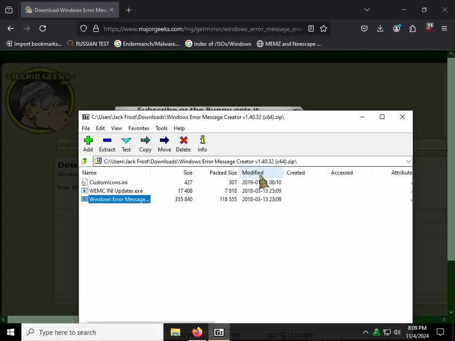455x341 pixels.
Task: Click the tracking protection shield icon
Action: coord(84,28)
